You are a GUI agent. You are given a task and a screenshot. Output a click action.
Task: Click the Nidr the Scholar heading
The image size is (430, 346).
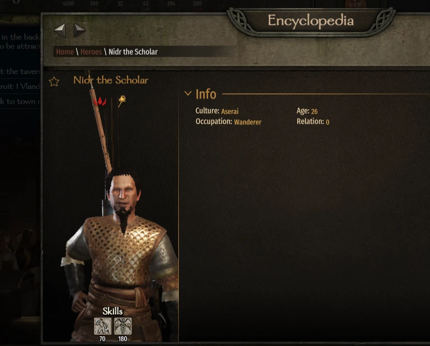tap(111, 80)
